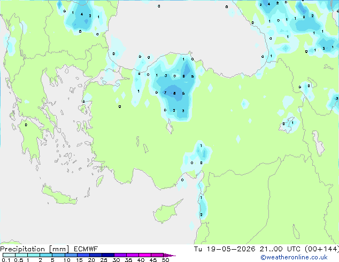Click the 10 legend scale value
The image size is (339, 262).
click(x=67, y=260)
